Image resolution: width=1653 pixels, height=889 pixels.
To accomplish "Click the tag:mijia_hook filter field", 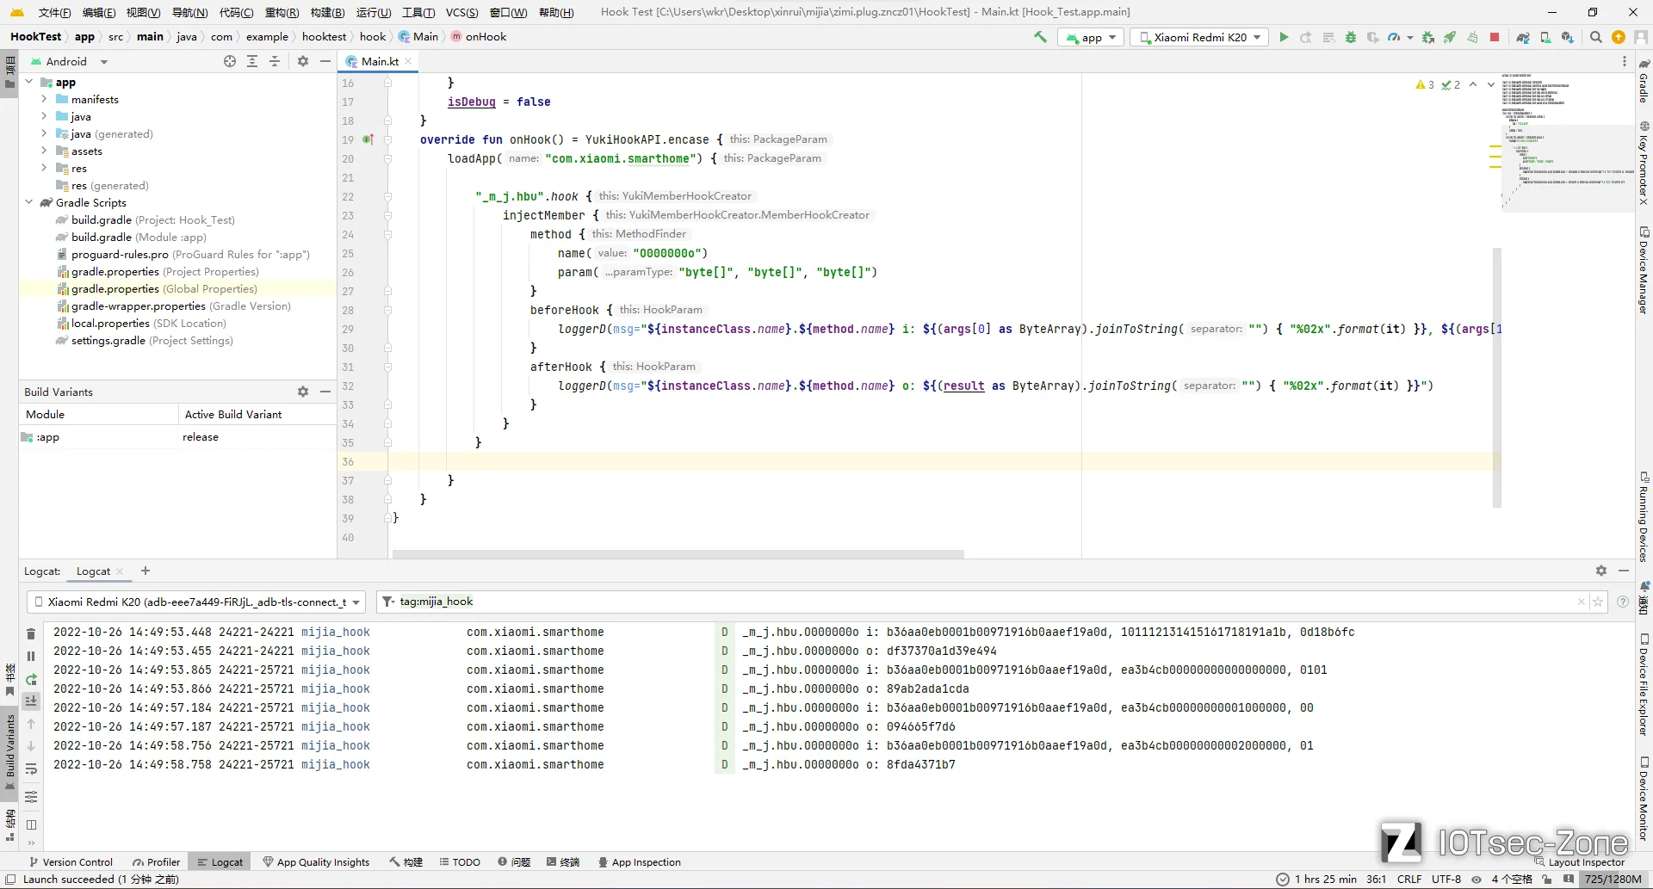I will [981, 602].
